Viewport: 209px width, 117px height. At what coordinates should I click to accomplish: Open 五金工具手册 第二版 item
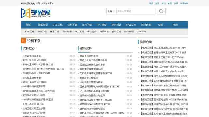(33, 104)
